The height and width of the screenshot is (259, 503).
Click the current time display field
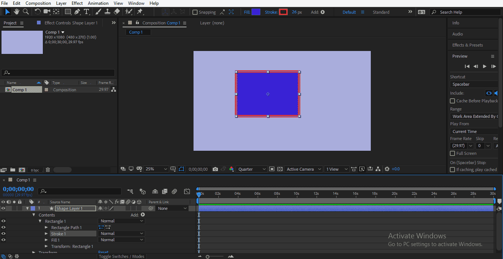pos(18,189)
